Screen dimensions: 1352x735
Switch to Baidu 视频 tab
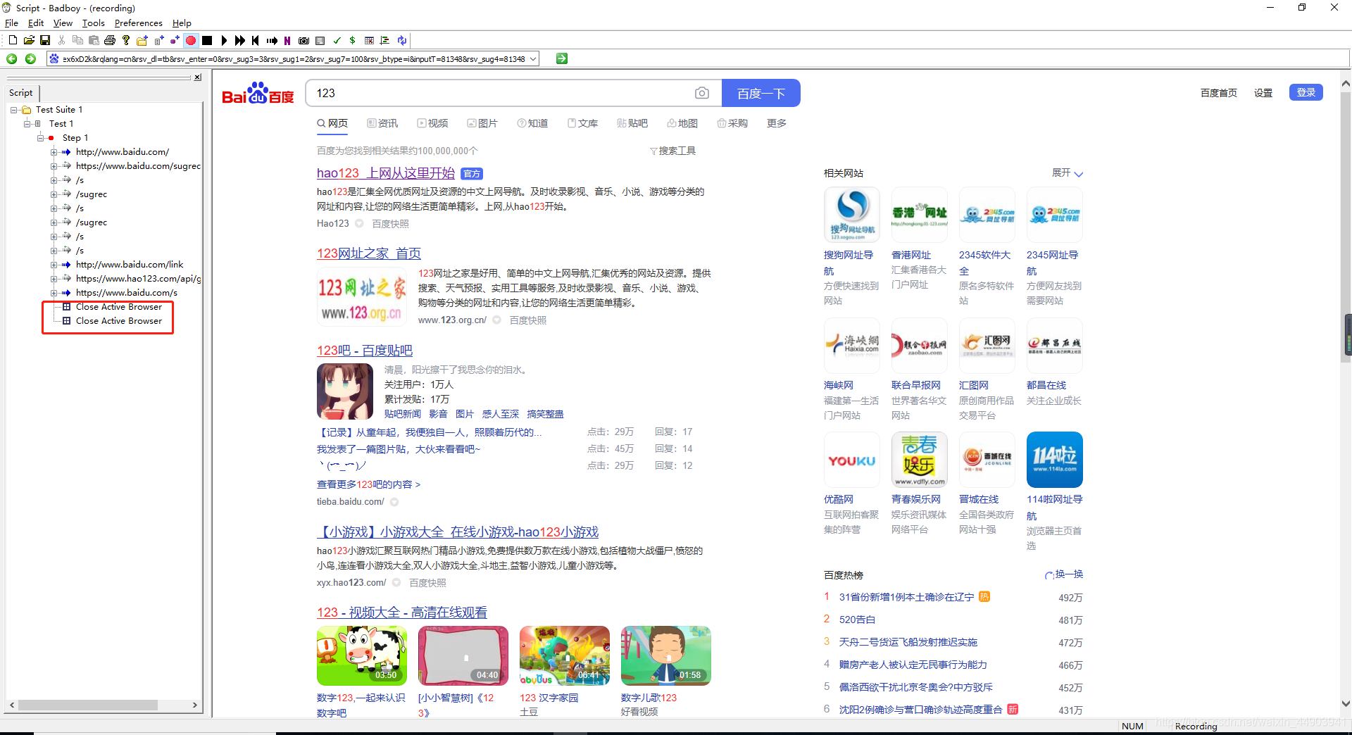[x=432, y=123]
